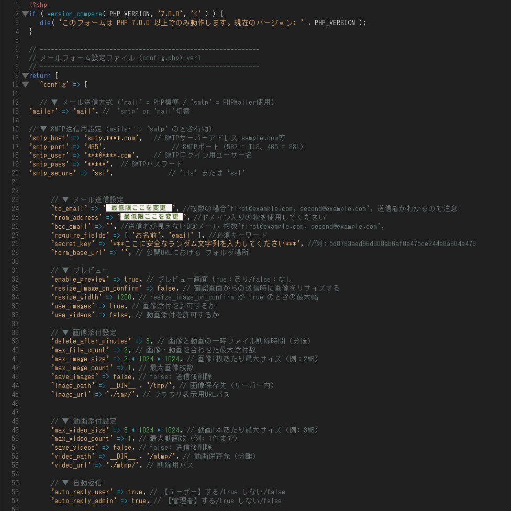Click the 'secret_key' key

[73, 244]
